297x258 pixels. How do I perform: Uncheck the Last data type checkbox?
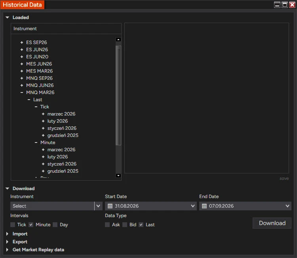[x=141, y=225]
